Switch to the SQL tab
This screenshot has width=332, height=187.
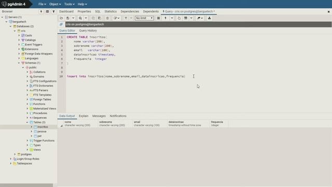pyautogui.click(x=98, y=11)
